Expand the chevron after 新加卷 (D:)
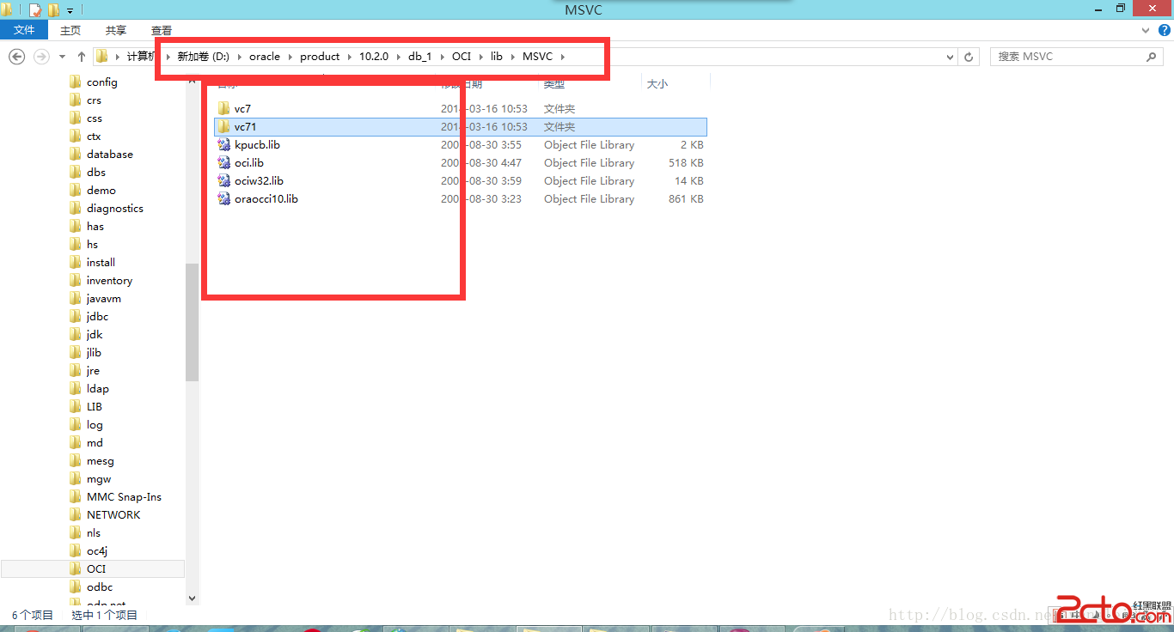This screenshot has width=1174, height=632. coord(239,57)
